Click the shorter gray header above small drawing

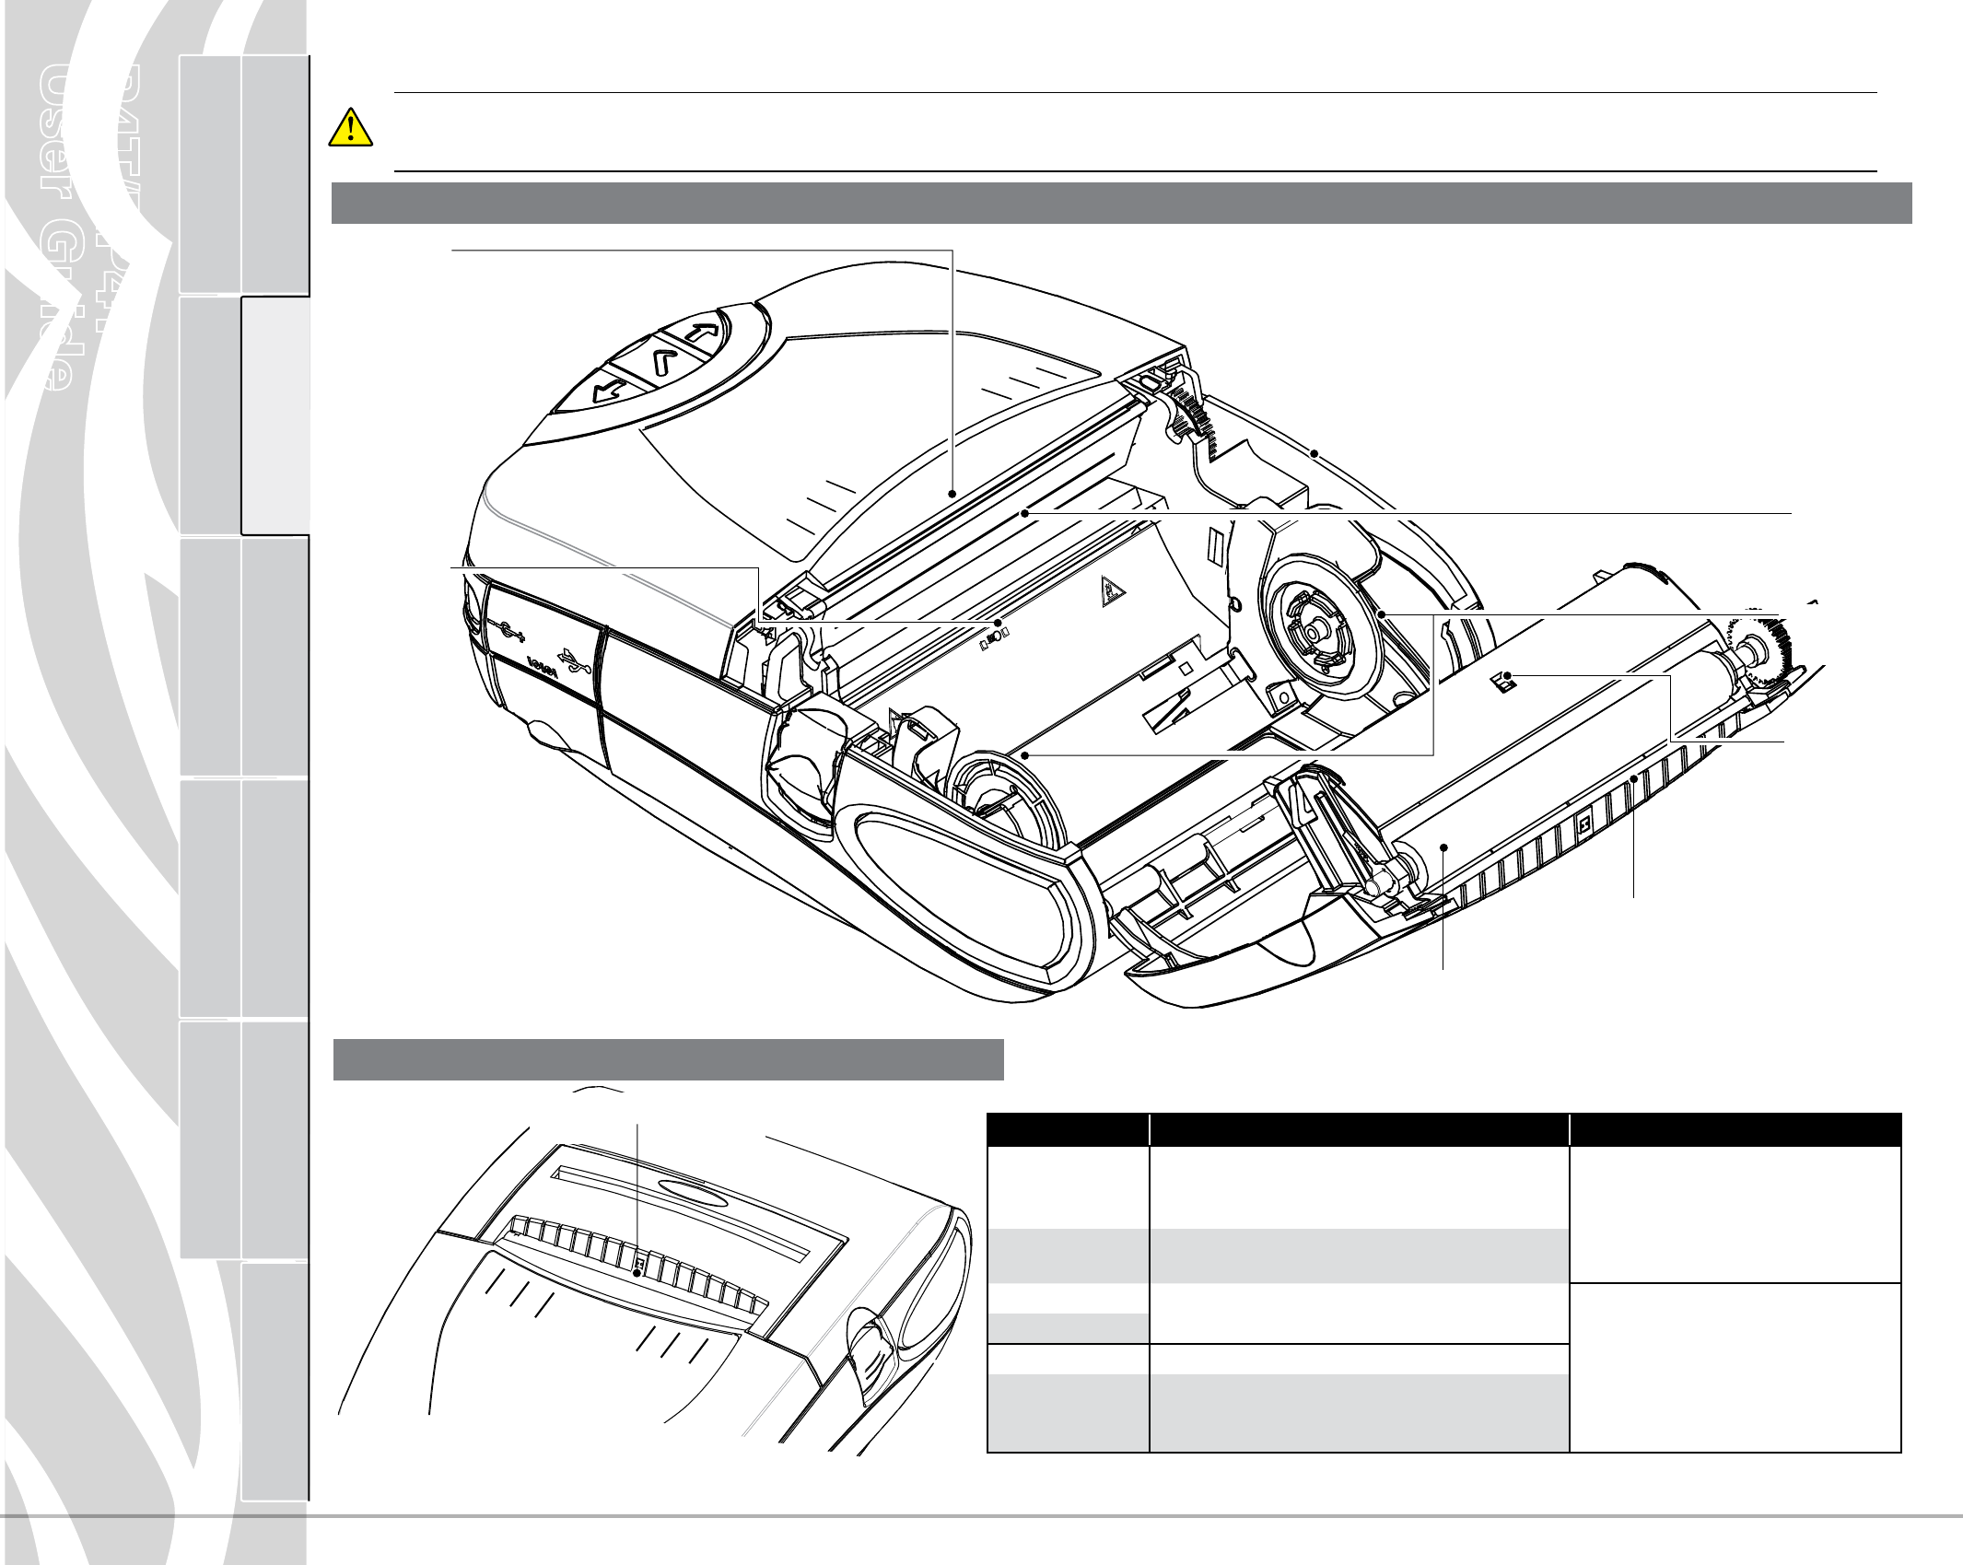tap(668, 1059)
